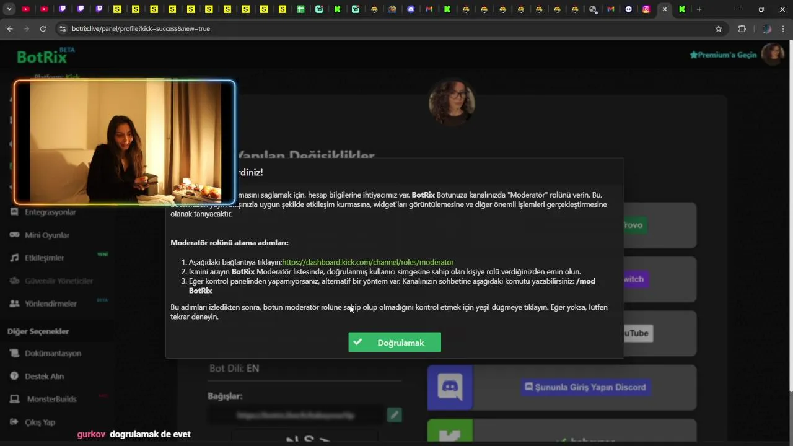The height and width of the screenshot is (446, 793).
Task: Click the Discord logo tile
Action: coord(450,387)
